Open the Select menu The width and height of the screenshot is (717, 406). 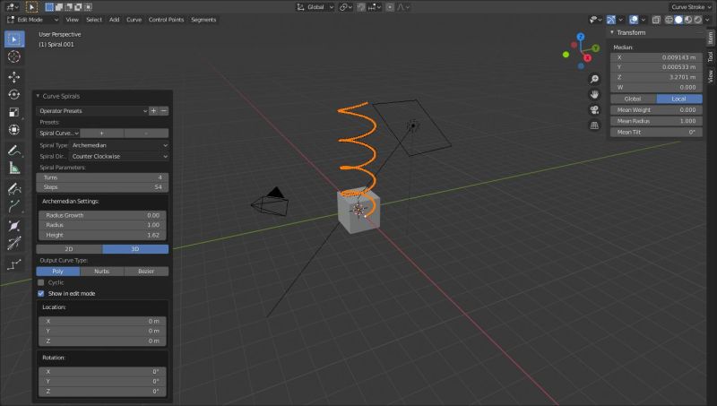(94, 20)
